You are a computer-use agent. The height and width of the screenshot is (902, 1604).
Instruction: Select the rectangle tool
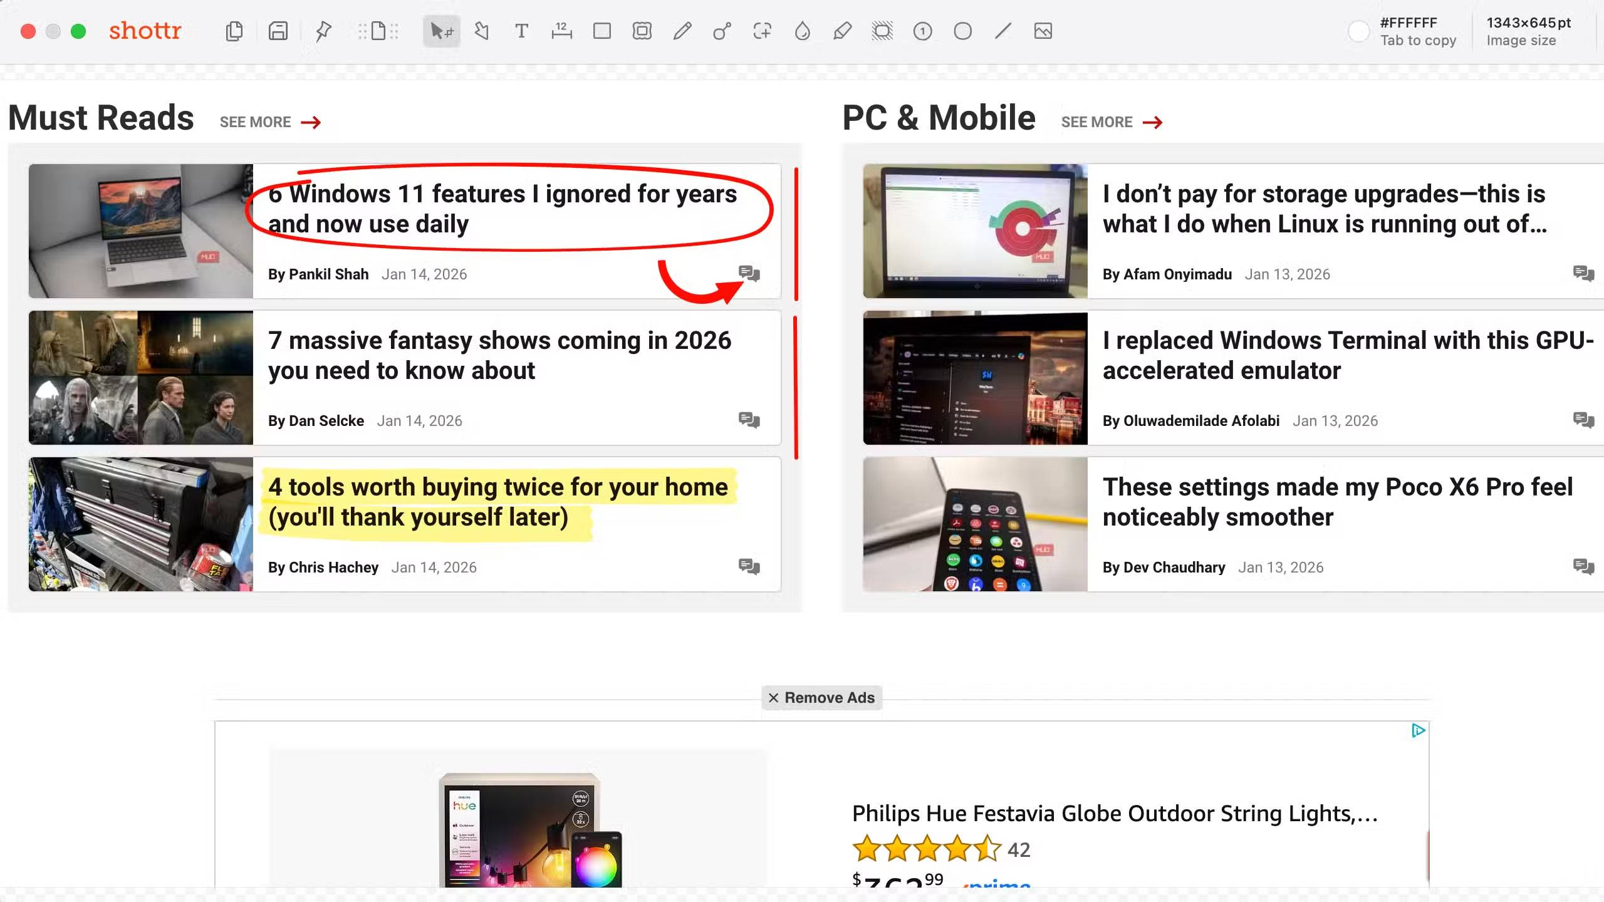point(602,31)
